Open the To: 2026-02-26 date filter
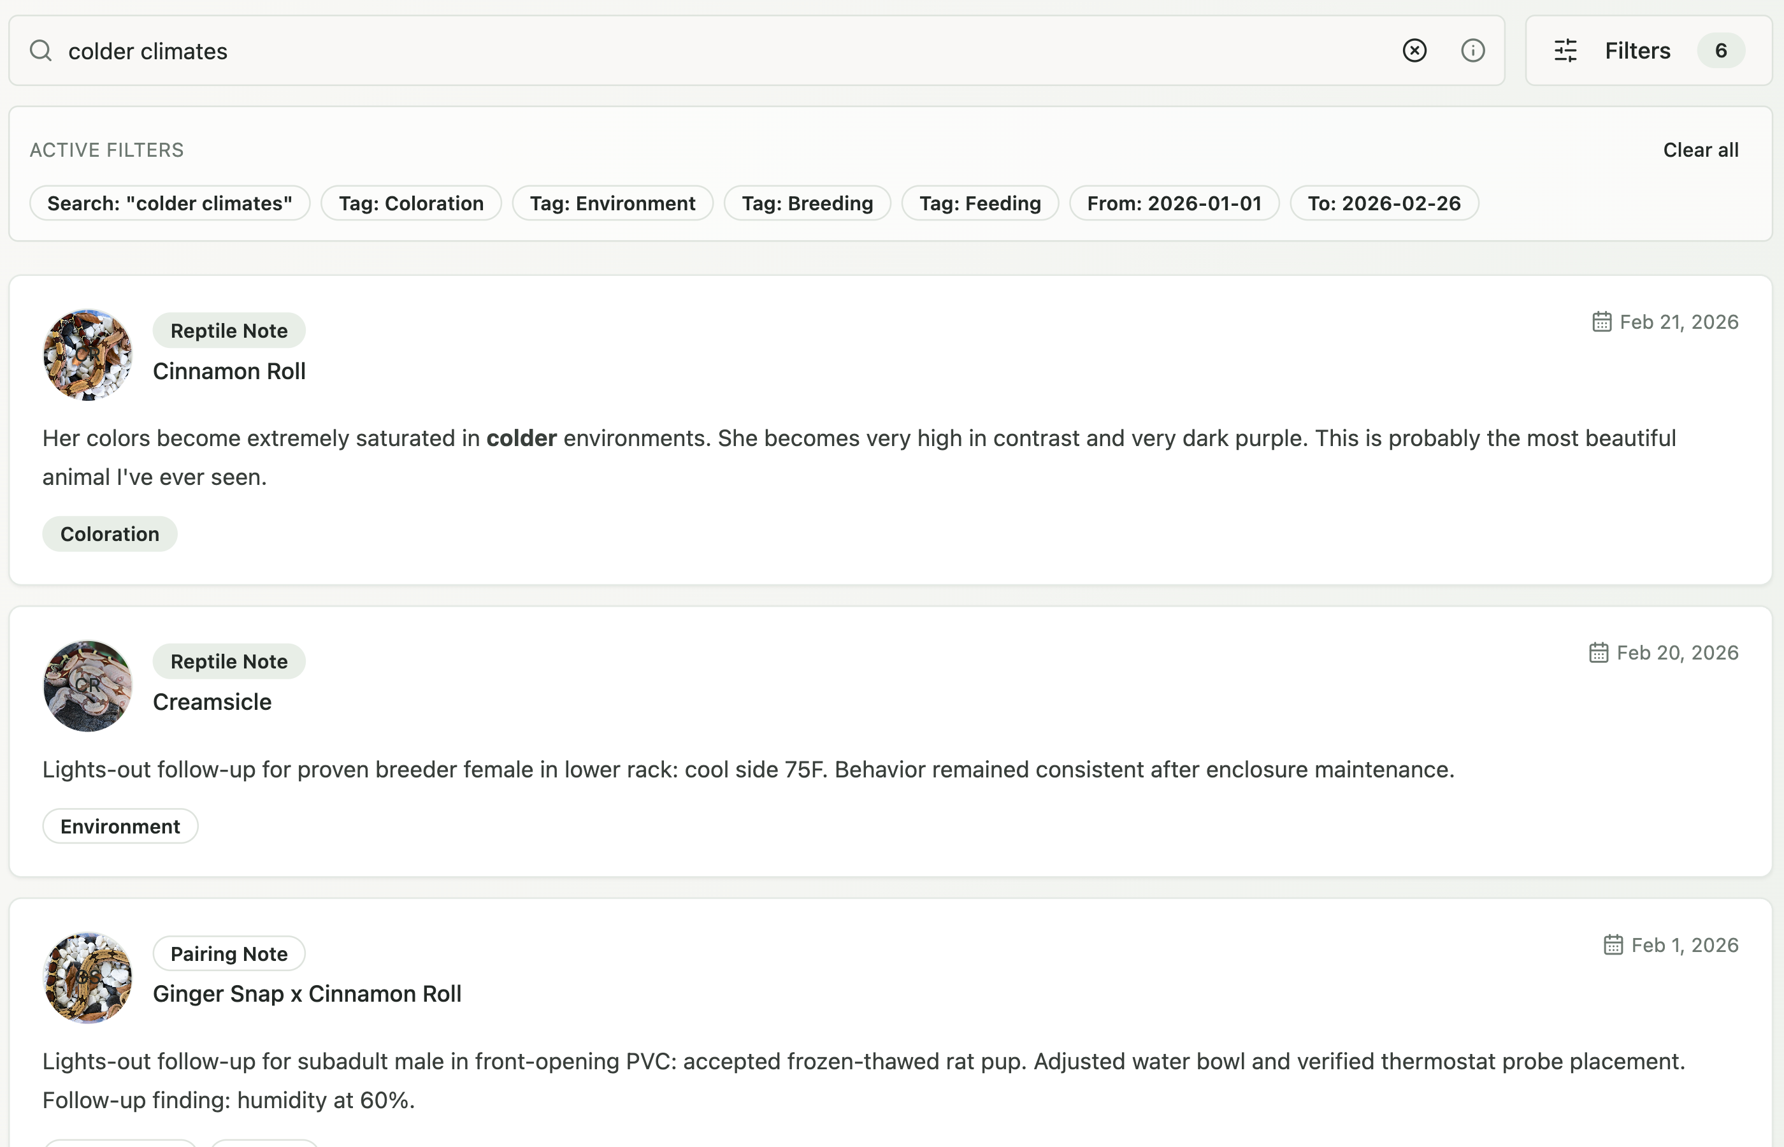Viewport: 1784px width, 1147px height. coord(1384,203)
